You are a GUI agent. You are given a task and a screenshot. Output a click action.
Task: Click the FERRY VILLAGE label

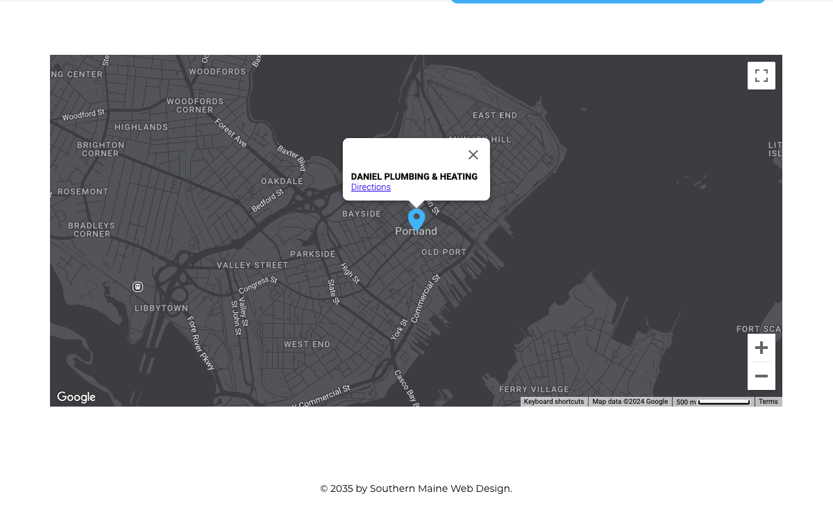pos(534,389)
